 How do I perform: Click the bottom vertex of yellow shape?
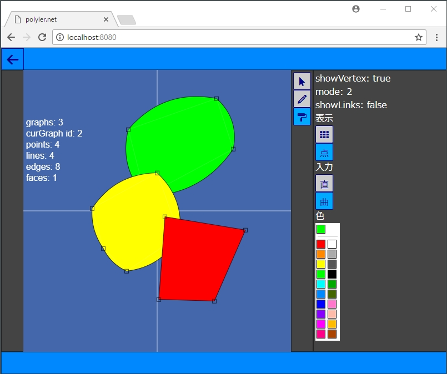point(127,271)
